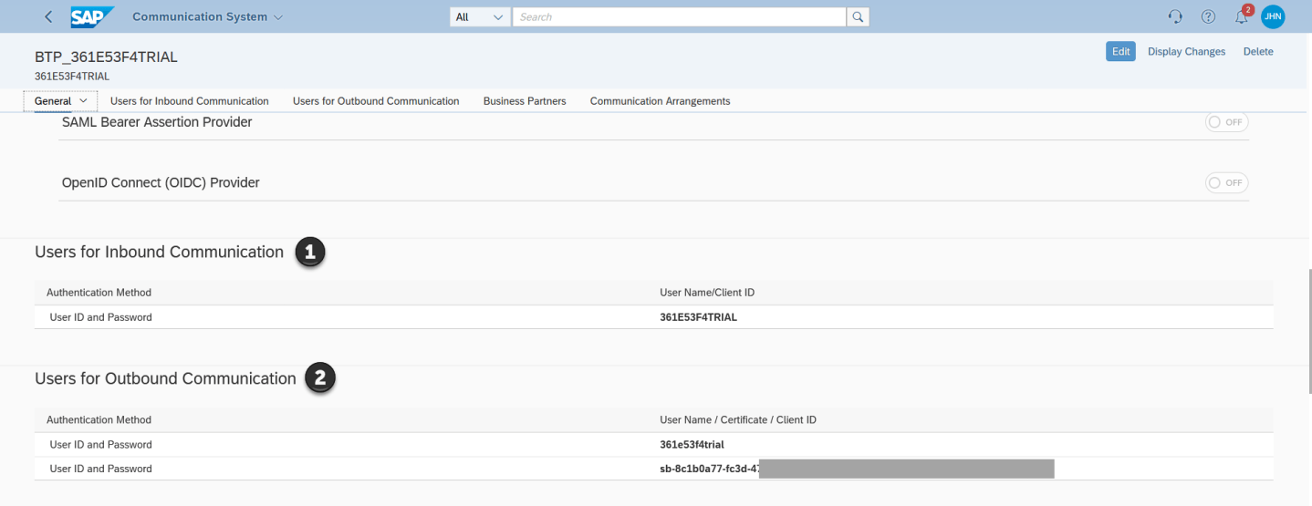Click User ID and Password beside 361e53f4trial

[x=100, y=445]
